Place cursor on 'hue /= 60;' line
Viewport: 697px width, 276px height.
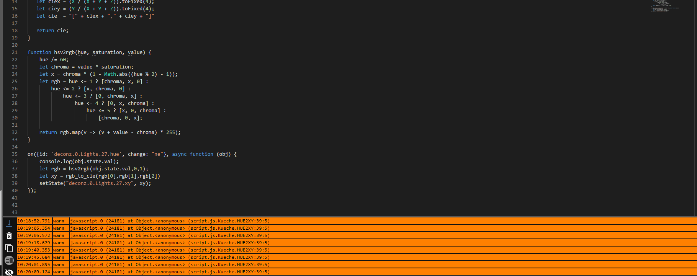tap(54, 60)
